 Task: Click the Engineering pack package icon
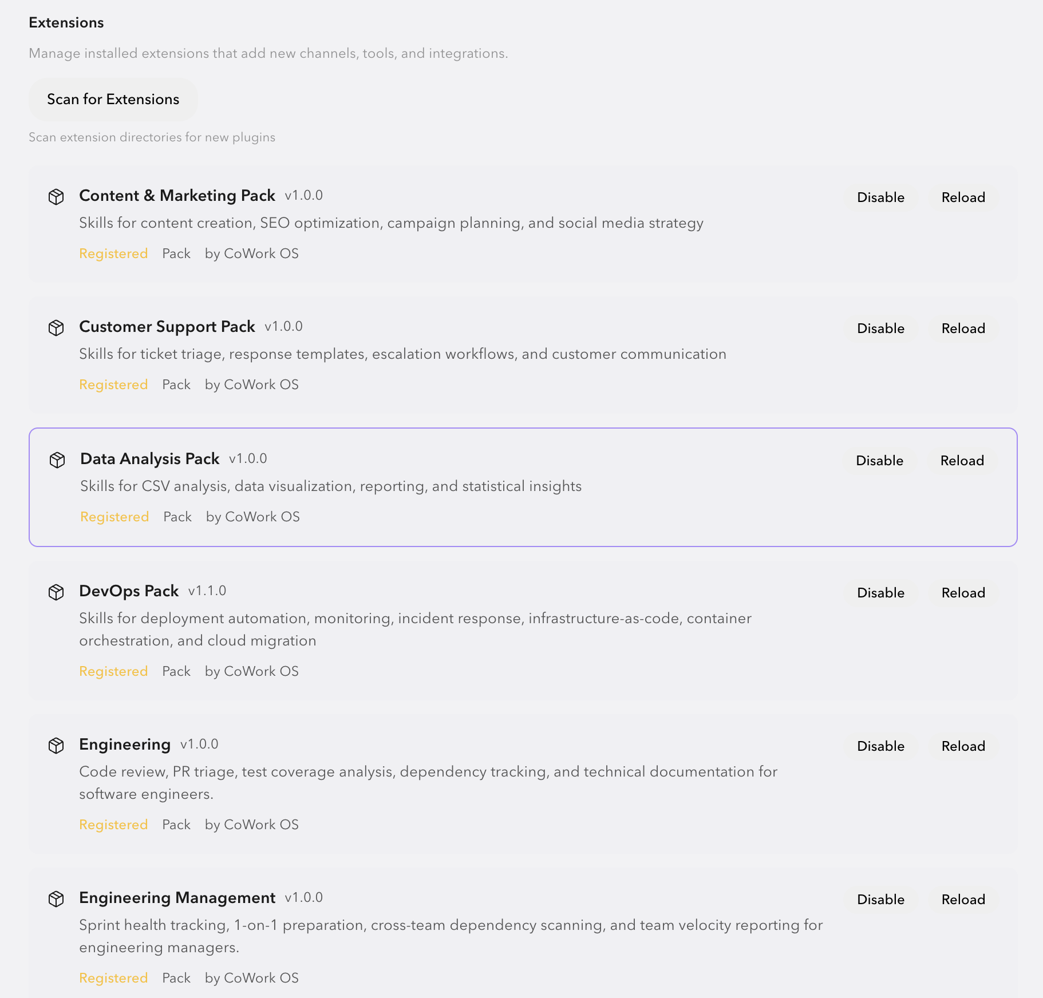[57, 745]
